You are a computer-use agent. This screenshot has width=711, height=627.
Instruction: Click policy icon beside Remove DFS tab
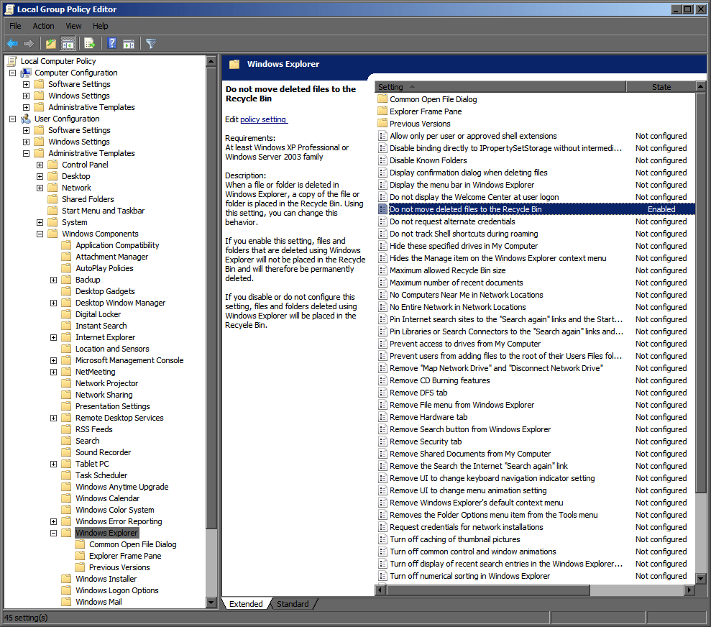pyautogui.click(x=382, y=393)
